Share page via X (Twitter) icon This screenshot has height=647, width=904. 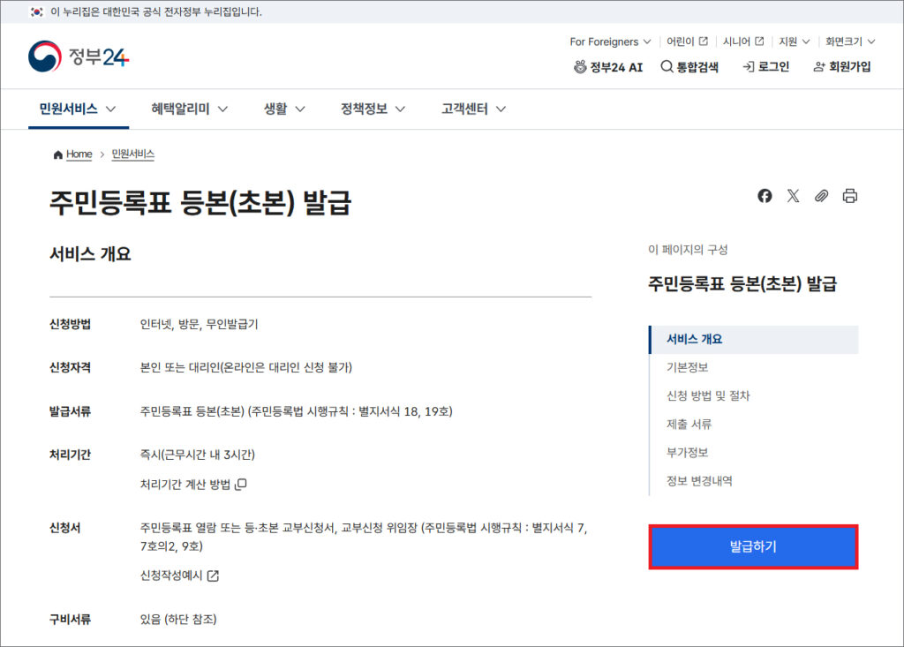793,196
